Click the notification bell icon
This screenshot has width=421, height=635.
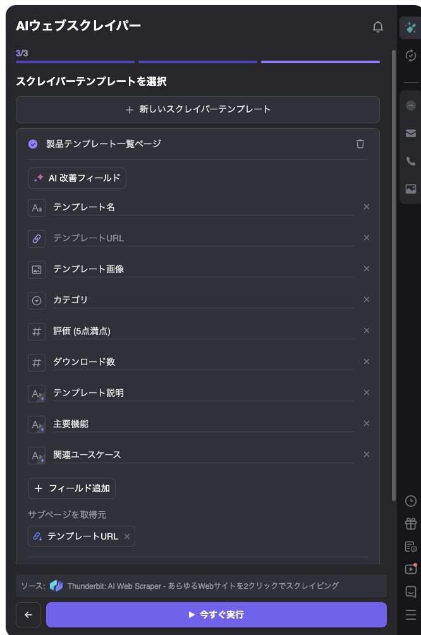pyautogui.click(x=378, y=27)
